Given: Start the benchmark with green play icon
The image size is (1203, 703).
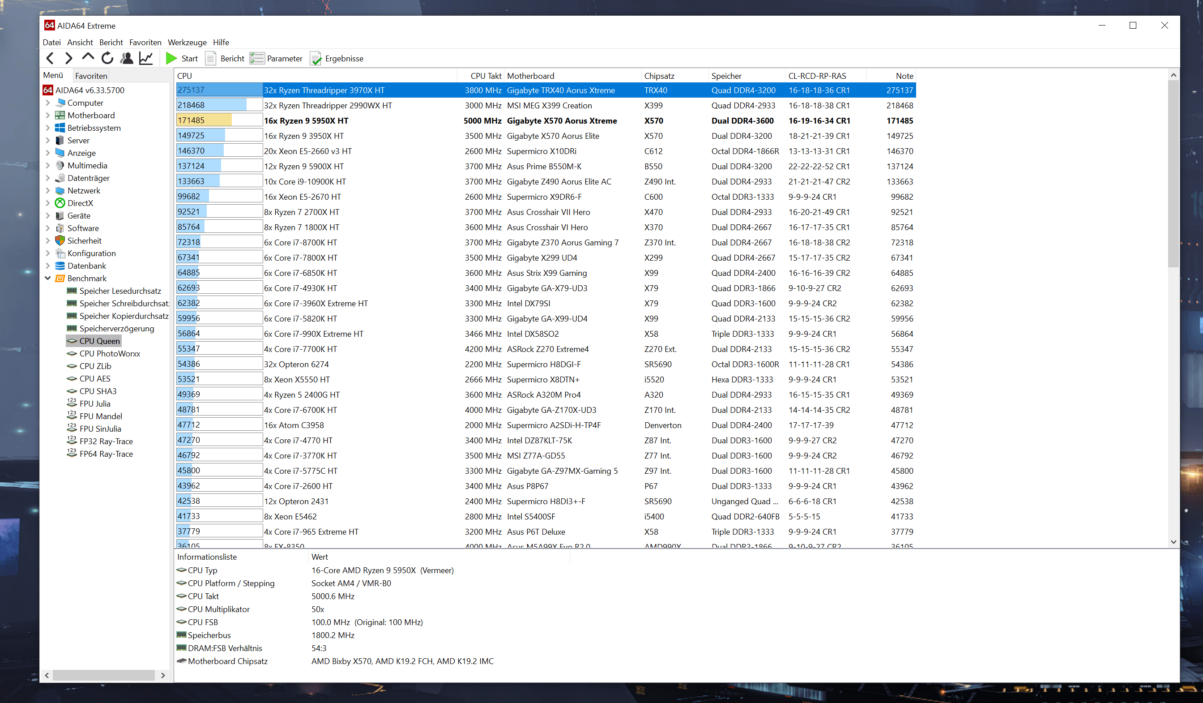Looking at the screenshot, I should (171, 58).
